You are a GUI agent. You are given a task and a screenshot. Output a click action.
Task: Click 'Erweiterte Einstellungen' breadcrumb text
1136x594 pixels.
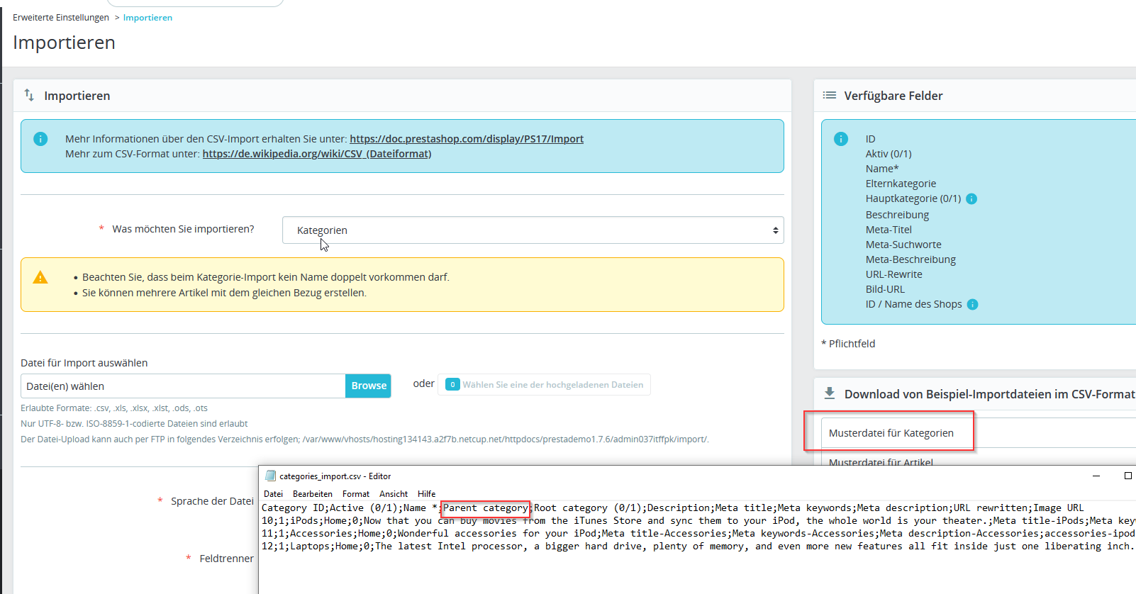pos(61,18)
